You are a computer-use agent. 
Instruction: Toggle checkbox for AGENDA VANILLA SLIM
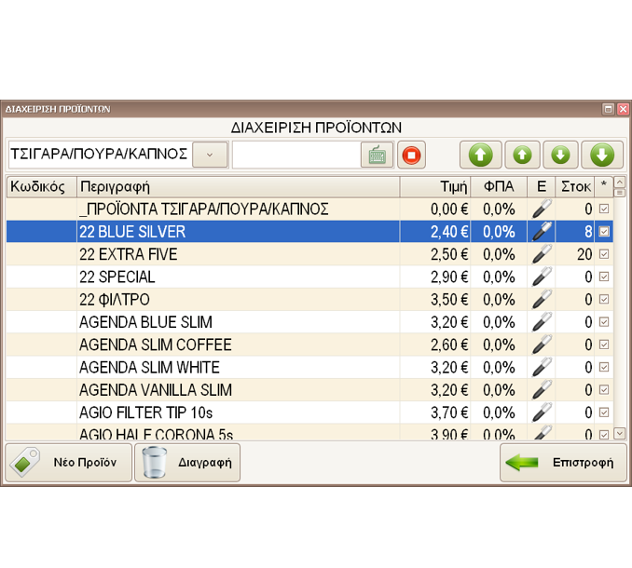604,389
